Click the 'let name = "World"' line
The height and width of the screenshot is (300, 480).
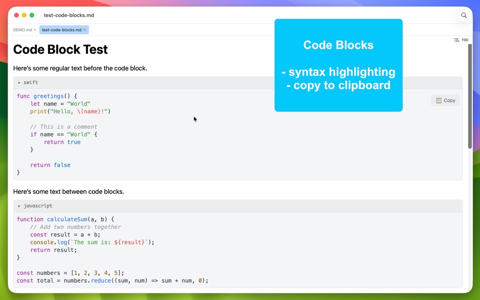click(60, 104)
